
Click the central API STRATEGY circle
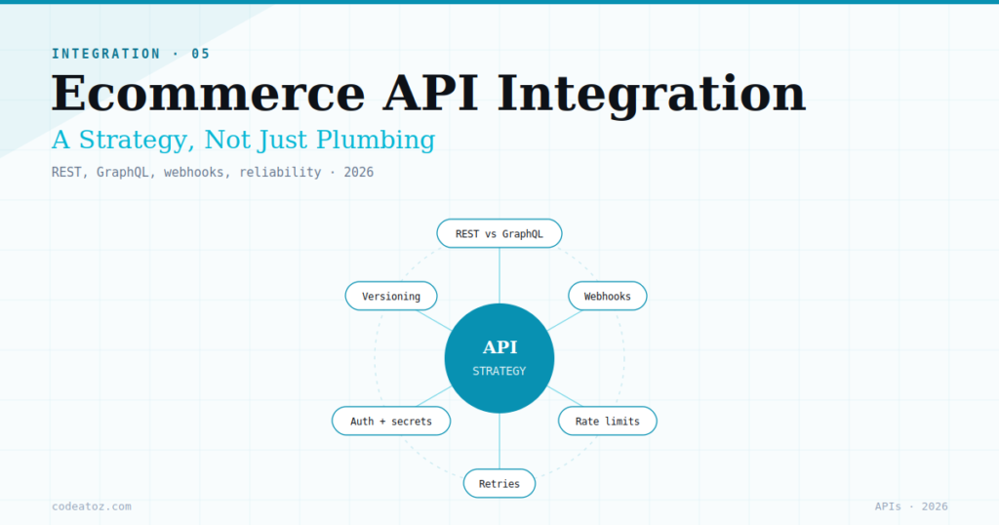click(x=499, y=358)
